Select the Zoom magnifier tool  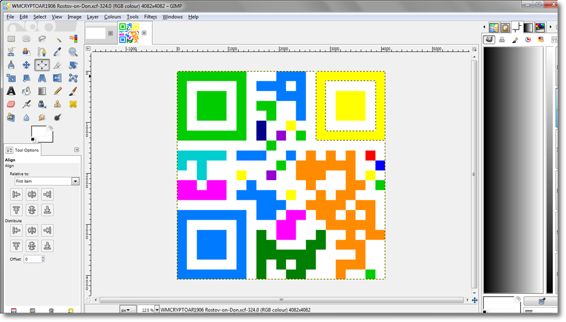(x=73, y=52)
